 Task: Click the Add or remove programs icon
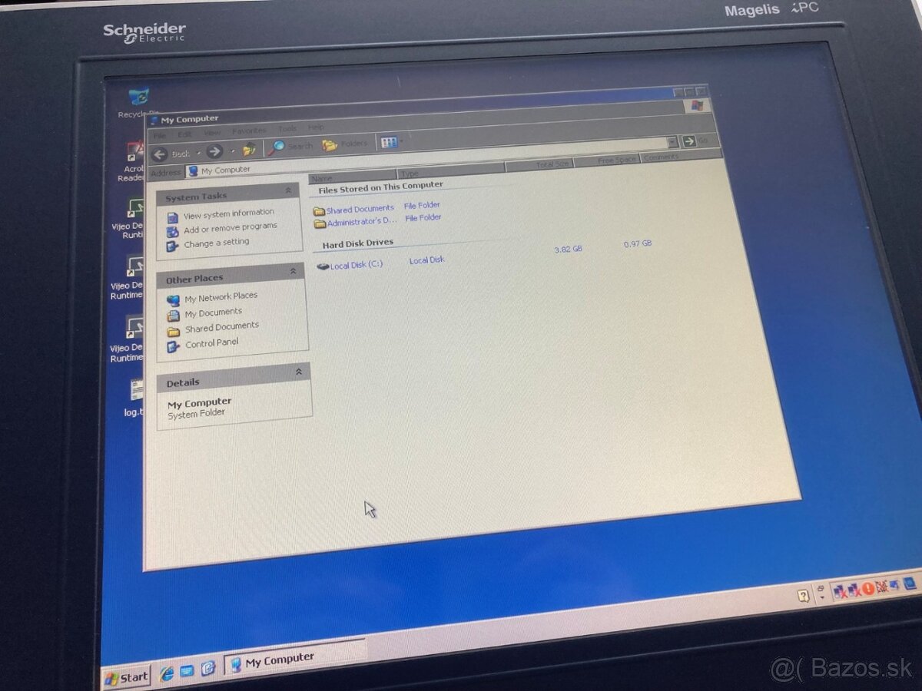(172, 231)
